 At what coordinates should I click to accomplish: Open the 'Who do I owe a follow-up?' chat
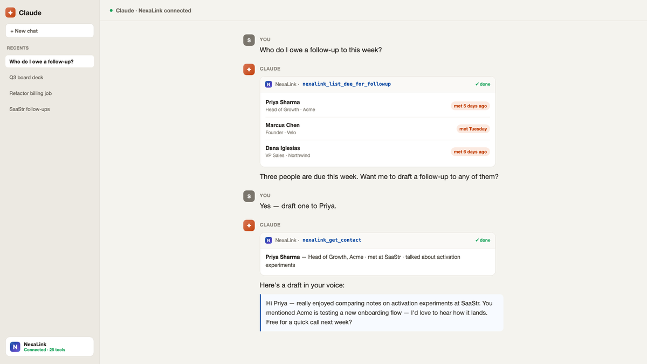(50, 61)
